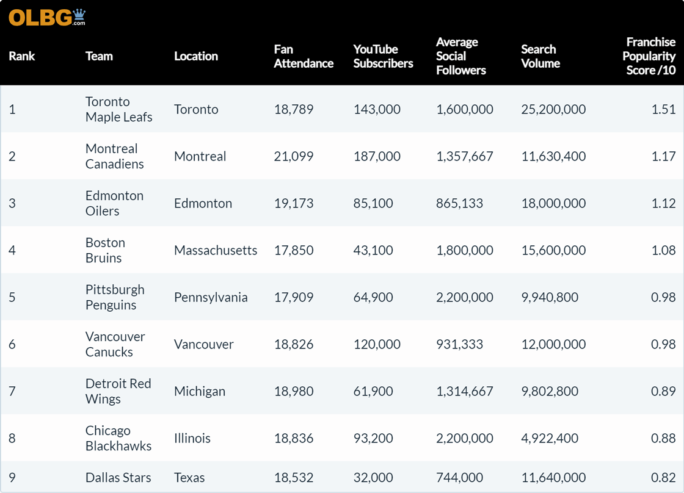The width and height of the screenshot is (684, 493).
Task: Click search volume value 18,000,000
Action: pos(553,204)
